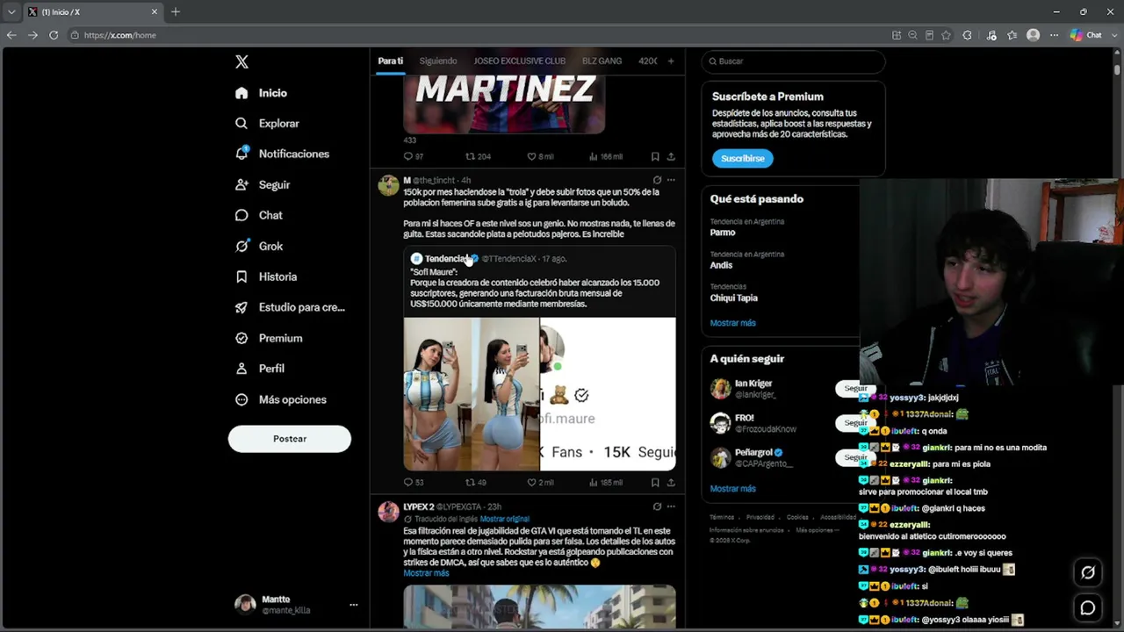Open Grok icon in the sidebar
This screenshot has height=632, width=1124.
tap(241, 247)
